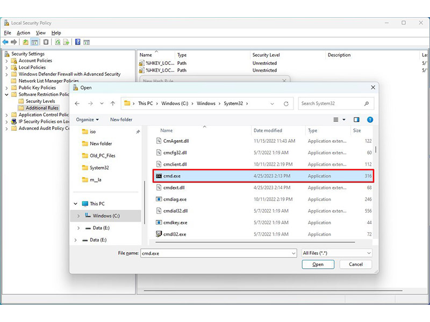430x322 pixels.
Task: Select the CmAgent.dll file
Action: pos(263,141)
